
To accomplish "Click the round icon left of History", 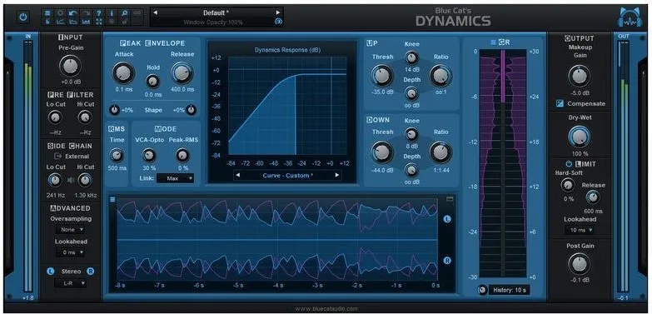I will pos(482,290).
